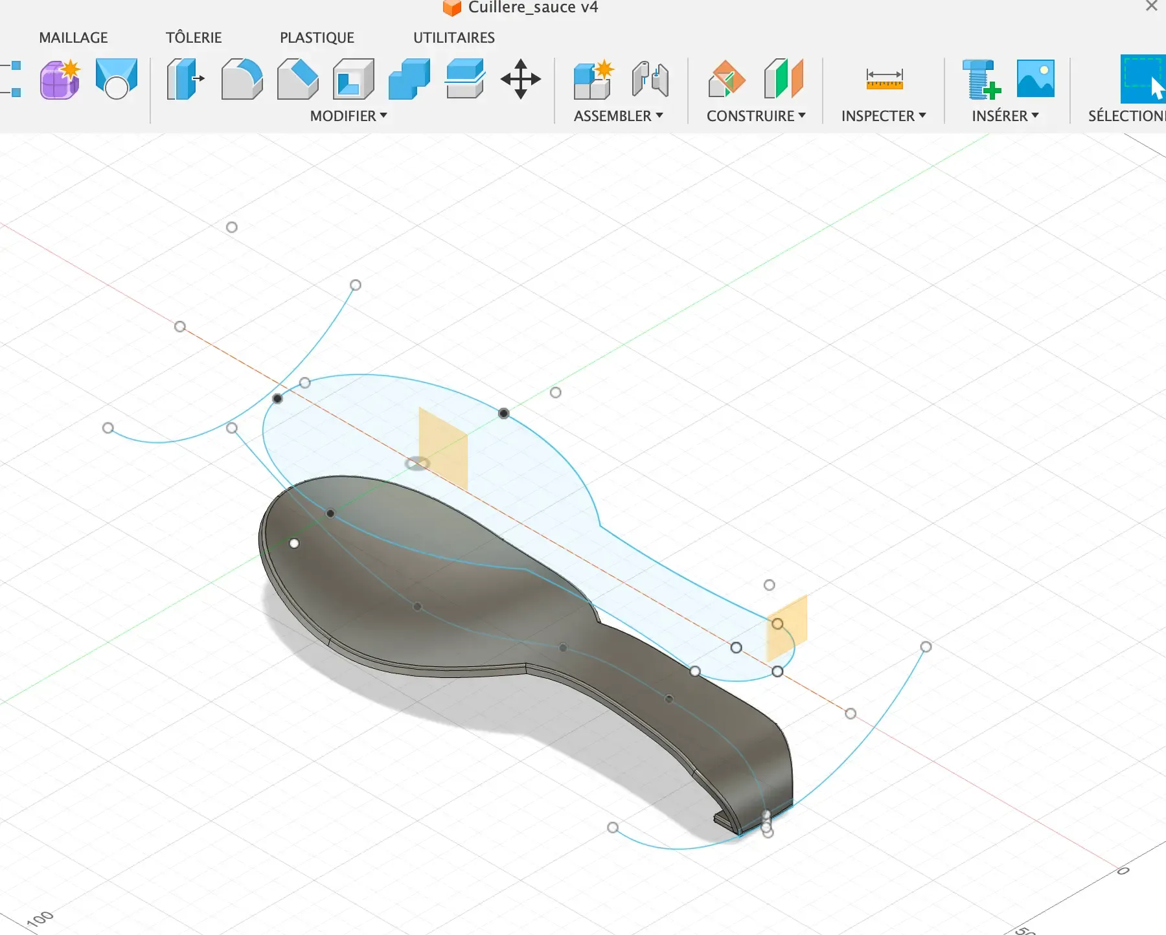The image size is (1166, 935).
Task: Open the SÉLECTIONNER menu label
Action: 1127,116
